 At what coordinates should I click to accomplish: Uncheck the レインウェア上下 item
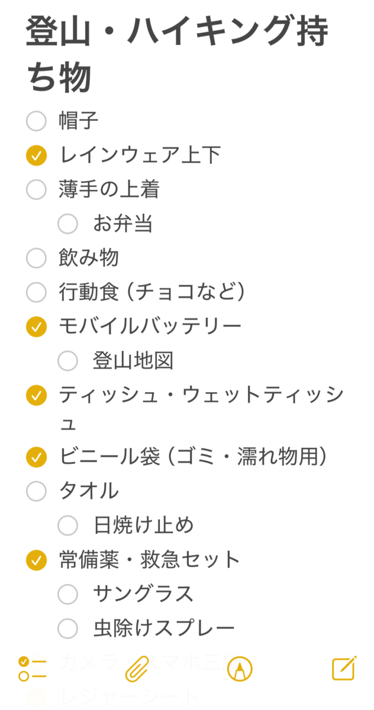(37, 156)
